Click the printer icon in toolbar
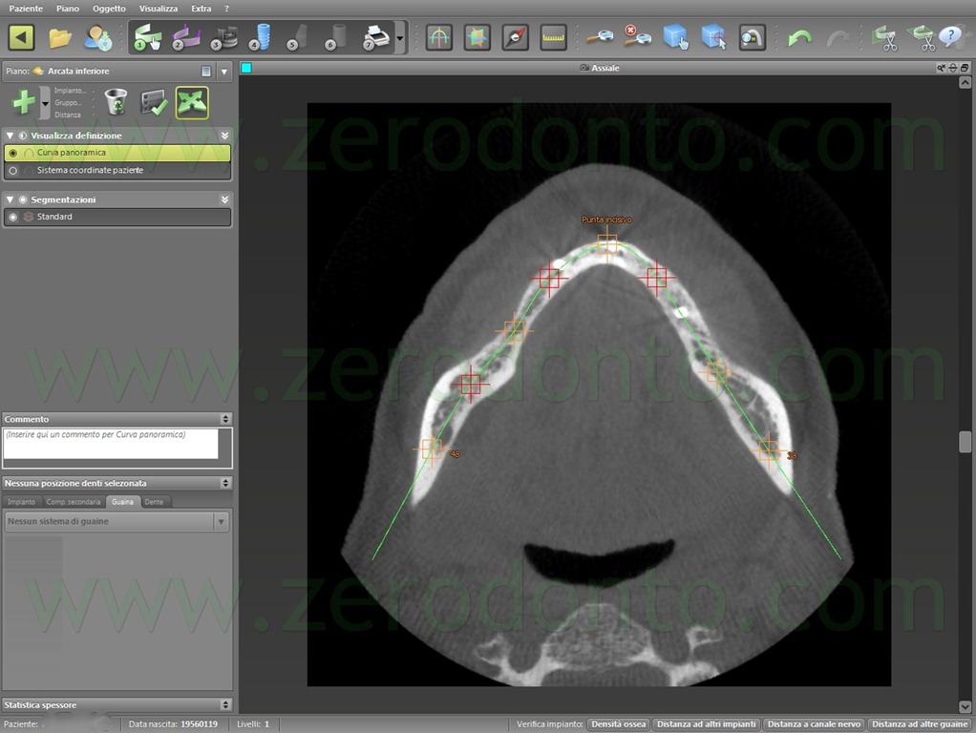The width and height of the screenshot is (976, 733). pos(376,37)
